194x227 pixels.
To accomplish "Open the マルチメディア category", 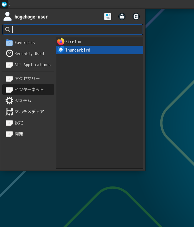I will click(x=28, y=112).
